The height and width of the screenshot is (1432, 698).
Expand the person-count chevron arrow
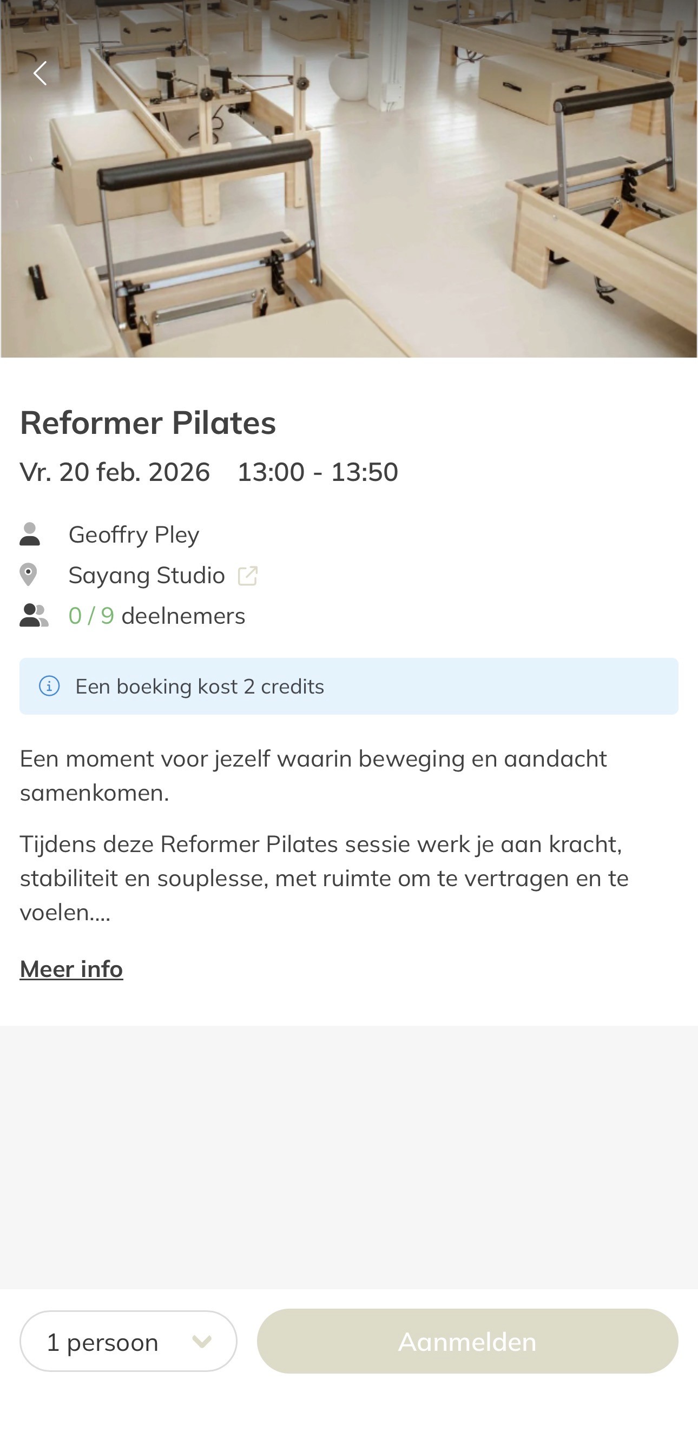[x=201, y=1342]
